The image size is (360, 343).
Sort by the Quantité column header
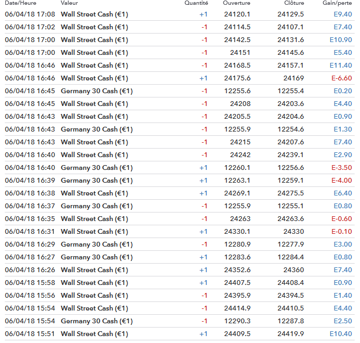196,3
